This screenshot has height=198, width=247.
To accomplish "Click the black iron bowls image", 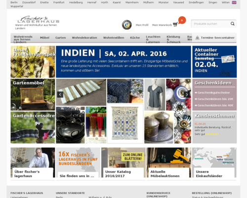I will coord(70,125).
